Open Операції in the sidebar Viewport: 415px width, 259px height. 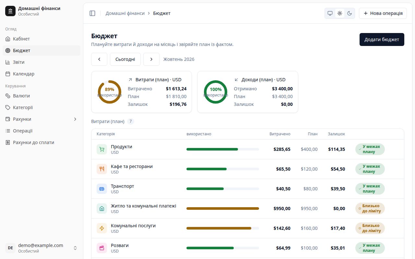[x=41, y=131]
